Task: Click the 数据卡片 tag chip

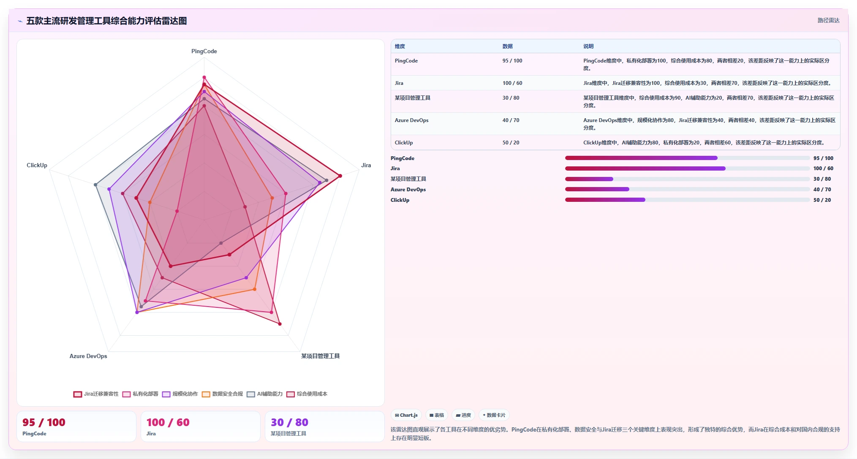Action: pyautogui.click(x=494, y=415)
